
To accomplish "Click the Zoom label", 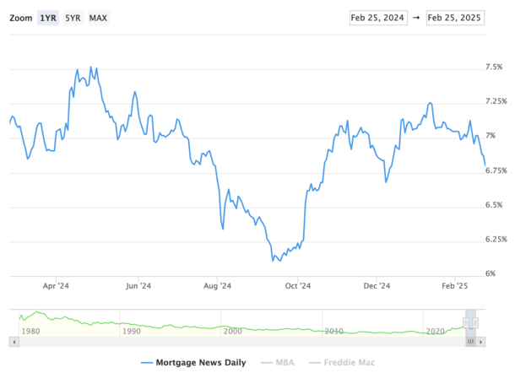I will 21,18.
